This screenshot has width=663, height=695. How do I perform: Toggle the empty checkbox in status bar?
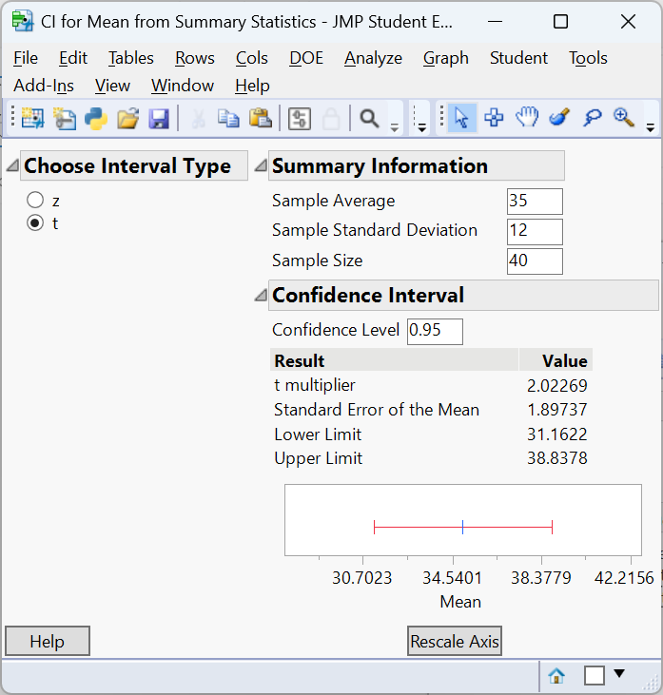(595, 676)
